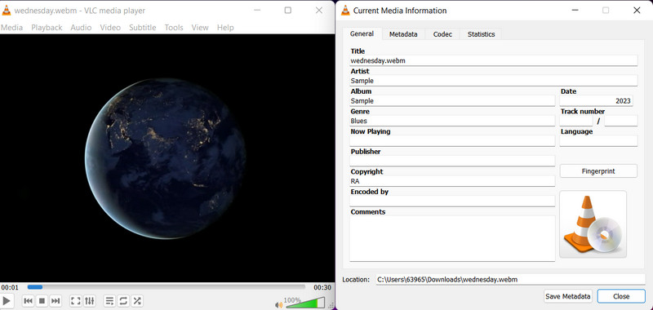Click the Publisher input field
Image resolution: width=653 pixels, height=310 pixels.
coord(452,161)
